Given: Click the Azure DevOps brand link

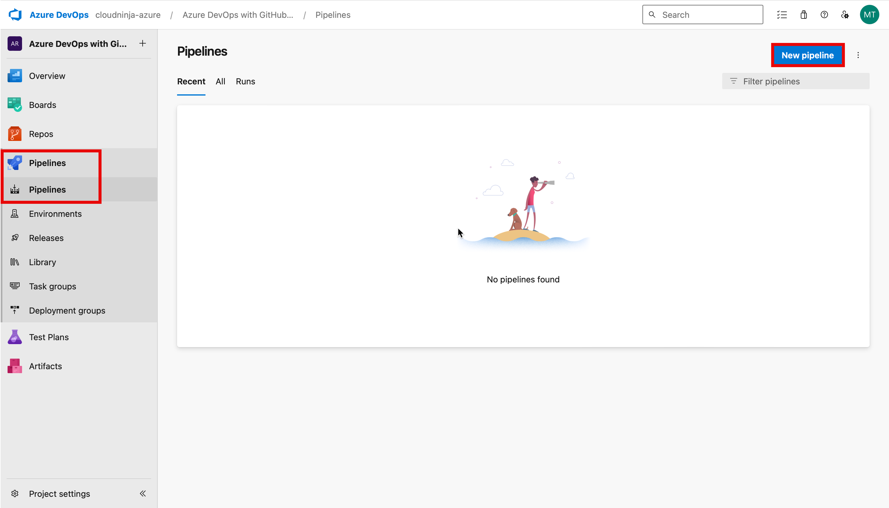Looking at the screenshot, I should click(59, 15).
